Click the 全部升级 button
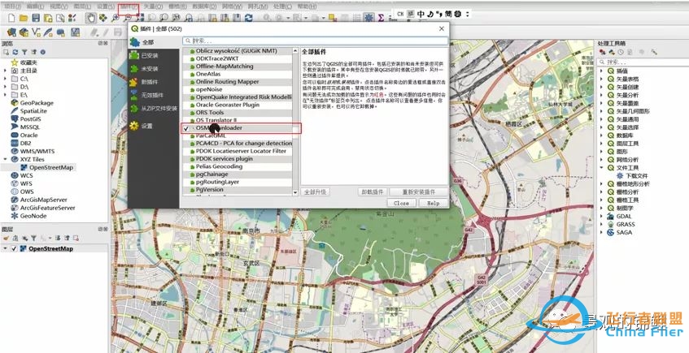 point(316,192)
